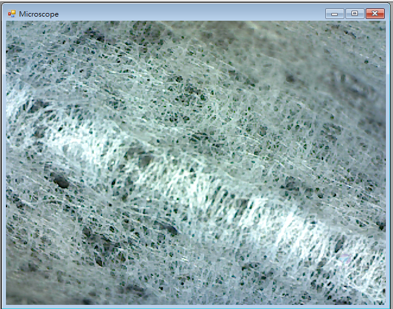Image resolution: width=393 pixels, height=309 pixels.
Task: Select the dark speck on the left fibers
Action: click(x=61, y=182)
